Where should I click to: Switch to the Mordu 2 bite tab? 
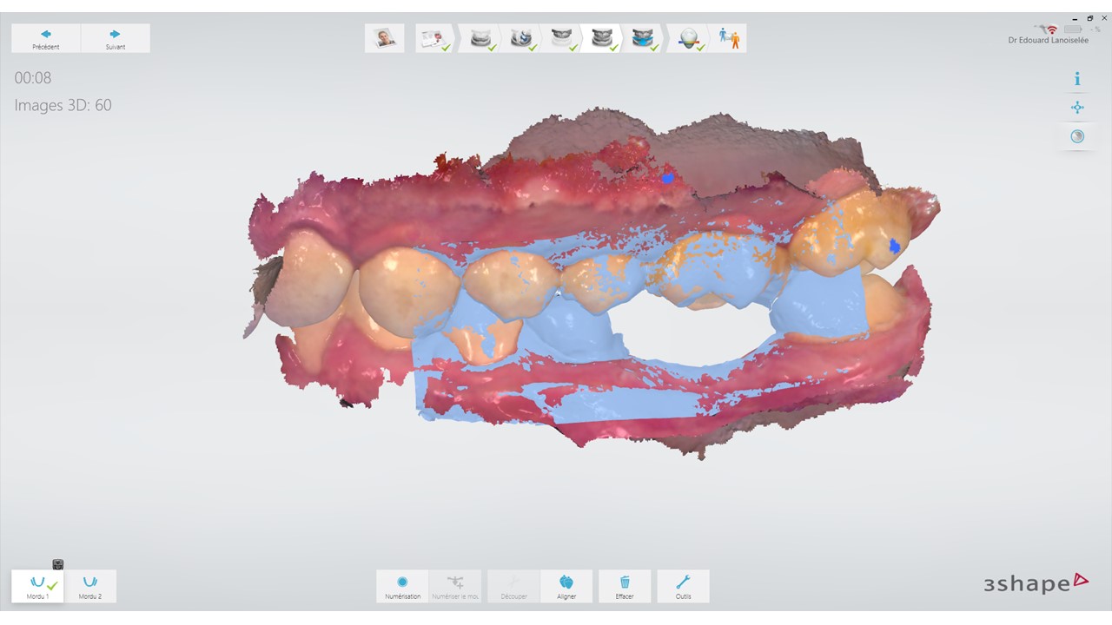click(89, 586)
